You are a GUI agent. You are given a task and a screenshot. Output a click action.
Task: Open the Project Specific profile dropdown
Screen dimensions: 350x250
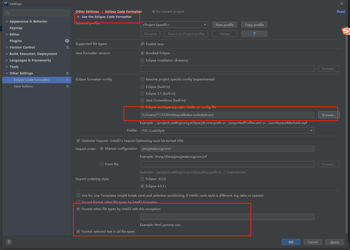click(x=174, y=25)
